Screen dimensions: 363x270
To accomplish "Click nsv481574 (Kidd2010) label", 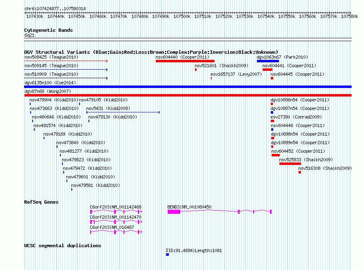I will click(58, 125).
